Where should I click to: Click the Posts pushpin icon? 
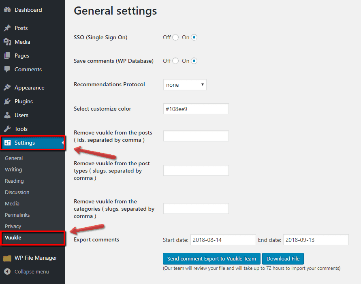coord(7,28)
